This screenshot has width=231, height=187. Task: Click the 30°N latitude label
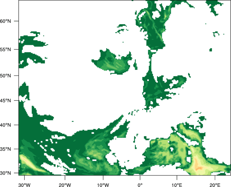tap(5, 173)
